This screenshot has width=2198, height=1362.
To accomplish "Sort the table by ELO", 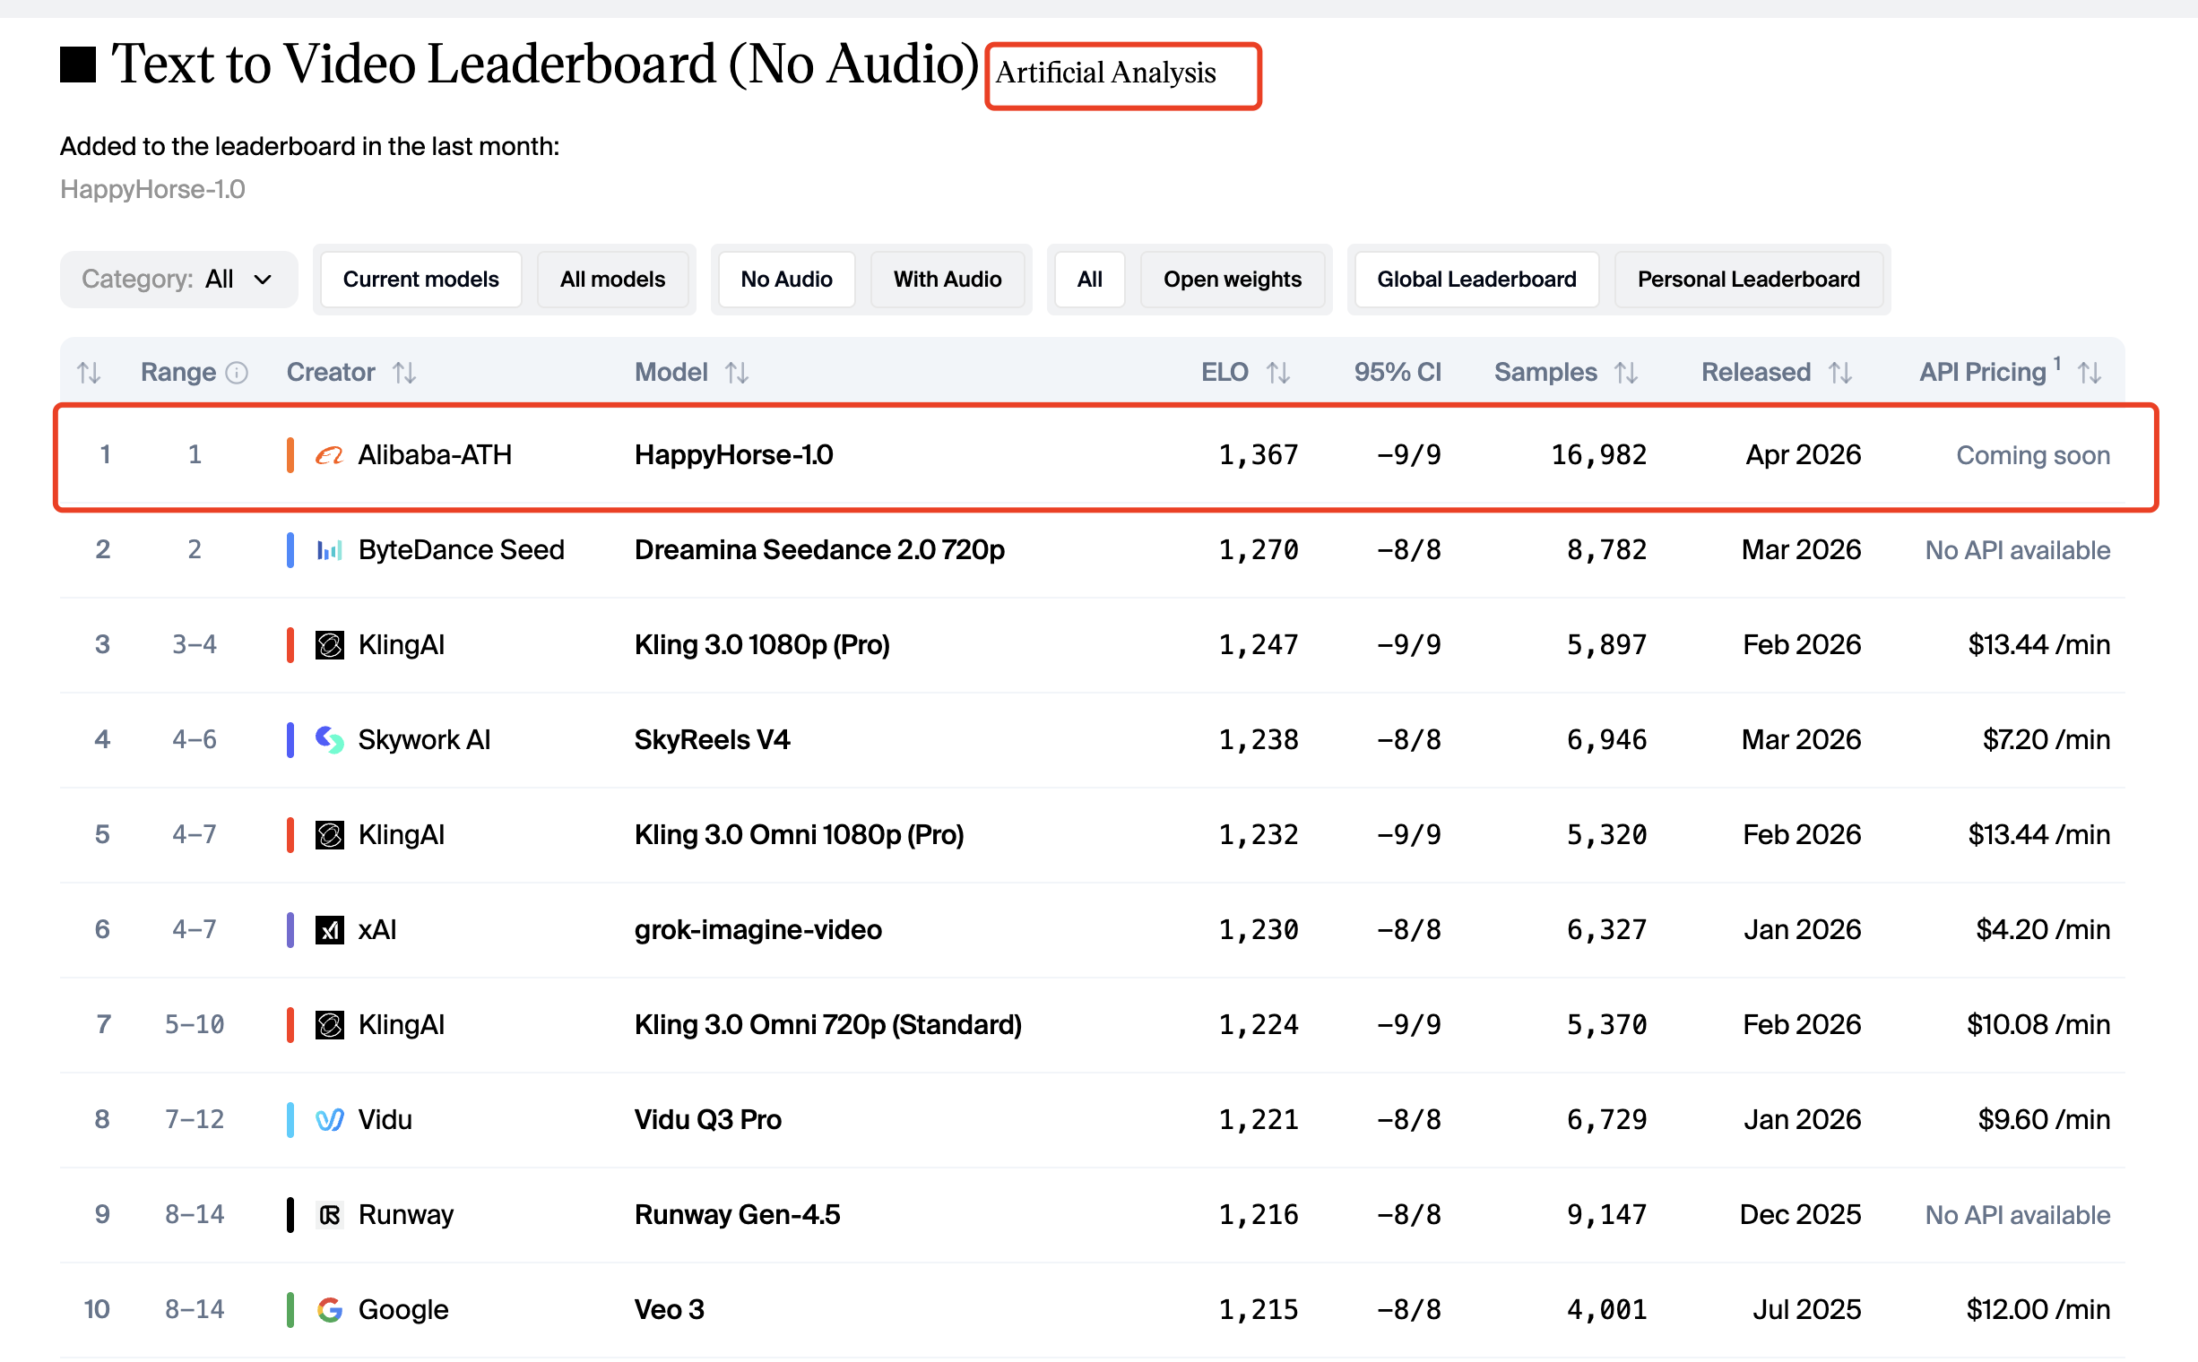I will [x=1278, y=372].
